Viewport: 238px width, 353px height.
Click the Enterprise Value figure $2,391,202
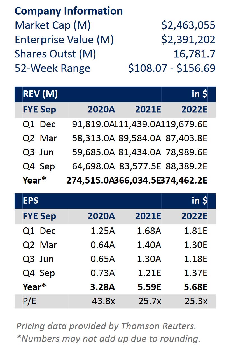coord(188,40)
